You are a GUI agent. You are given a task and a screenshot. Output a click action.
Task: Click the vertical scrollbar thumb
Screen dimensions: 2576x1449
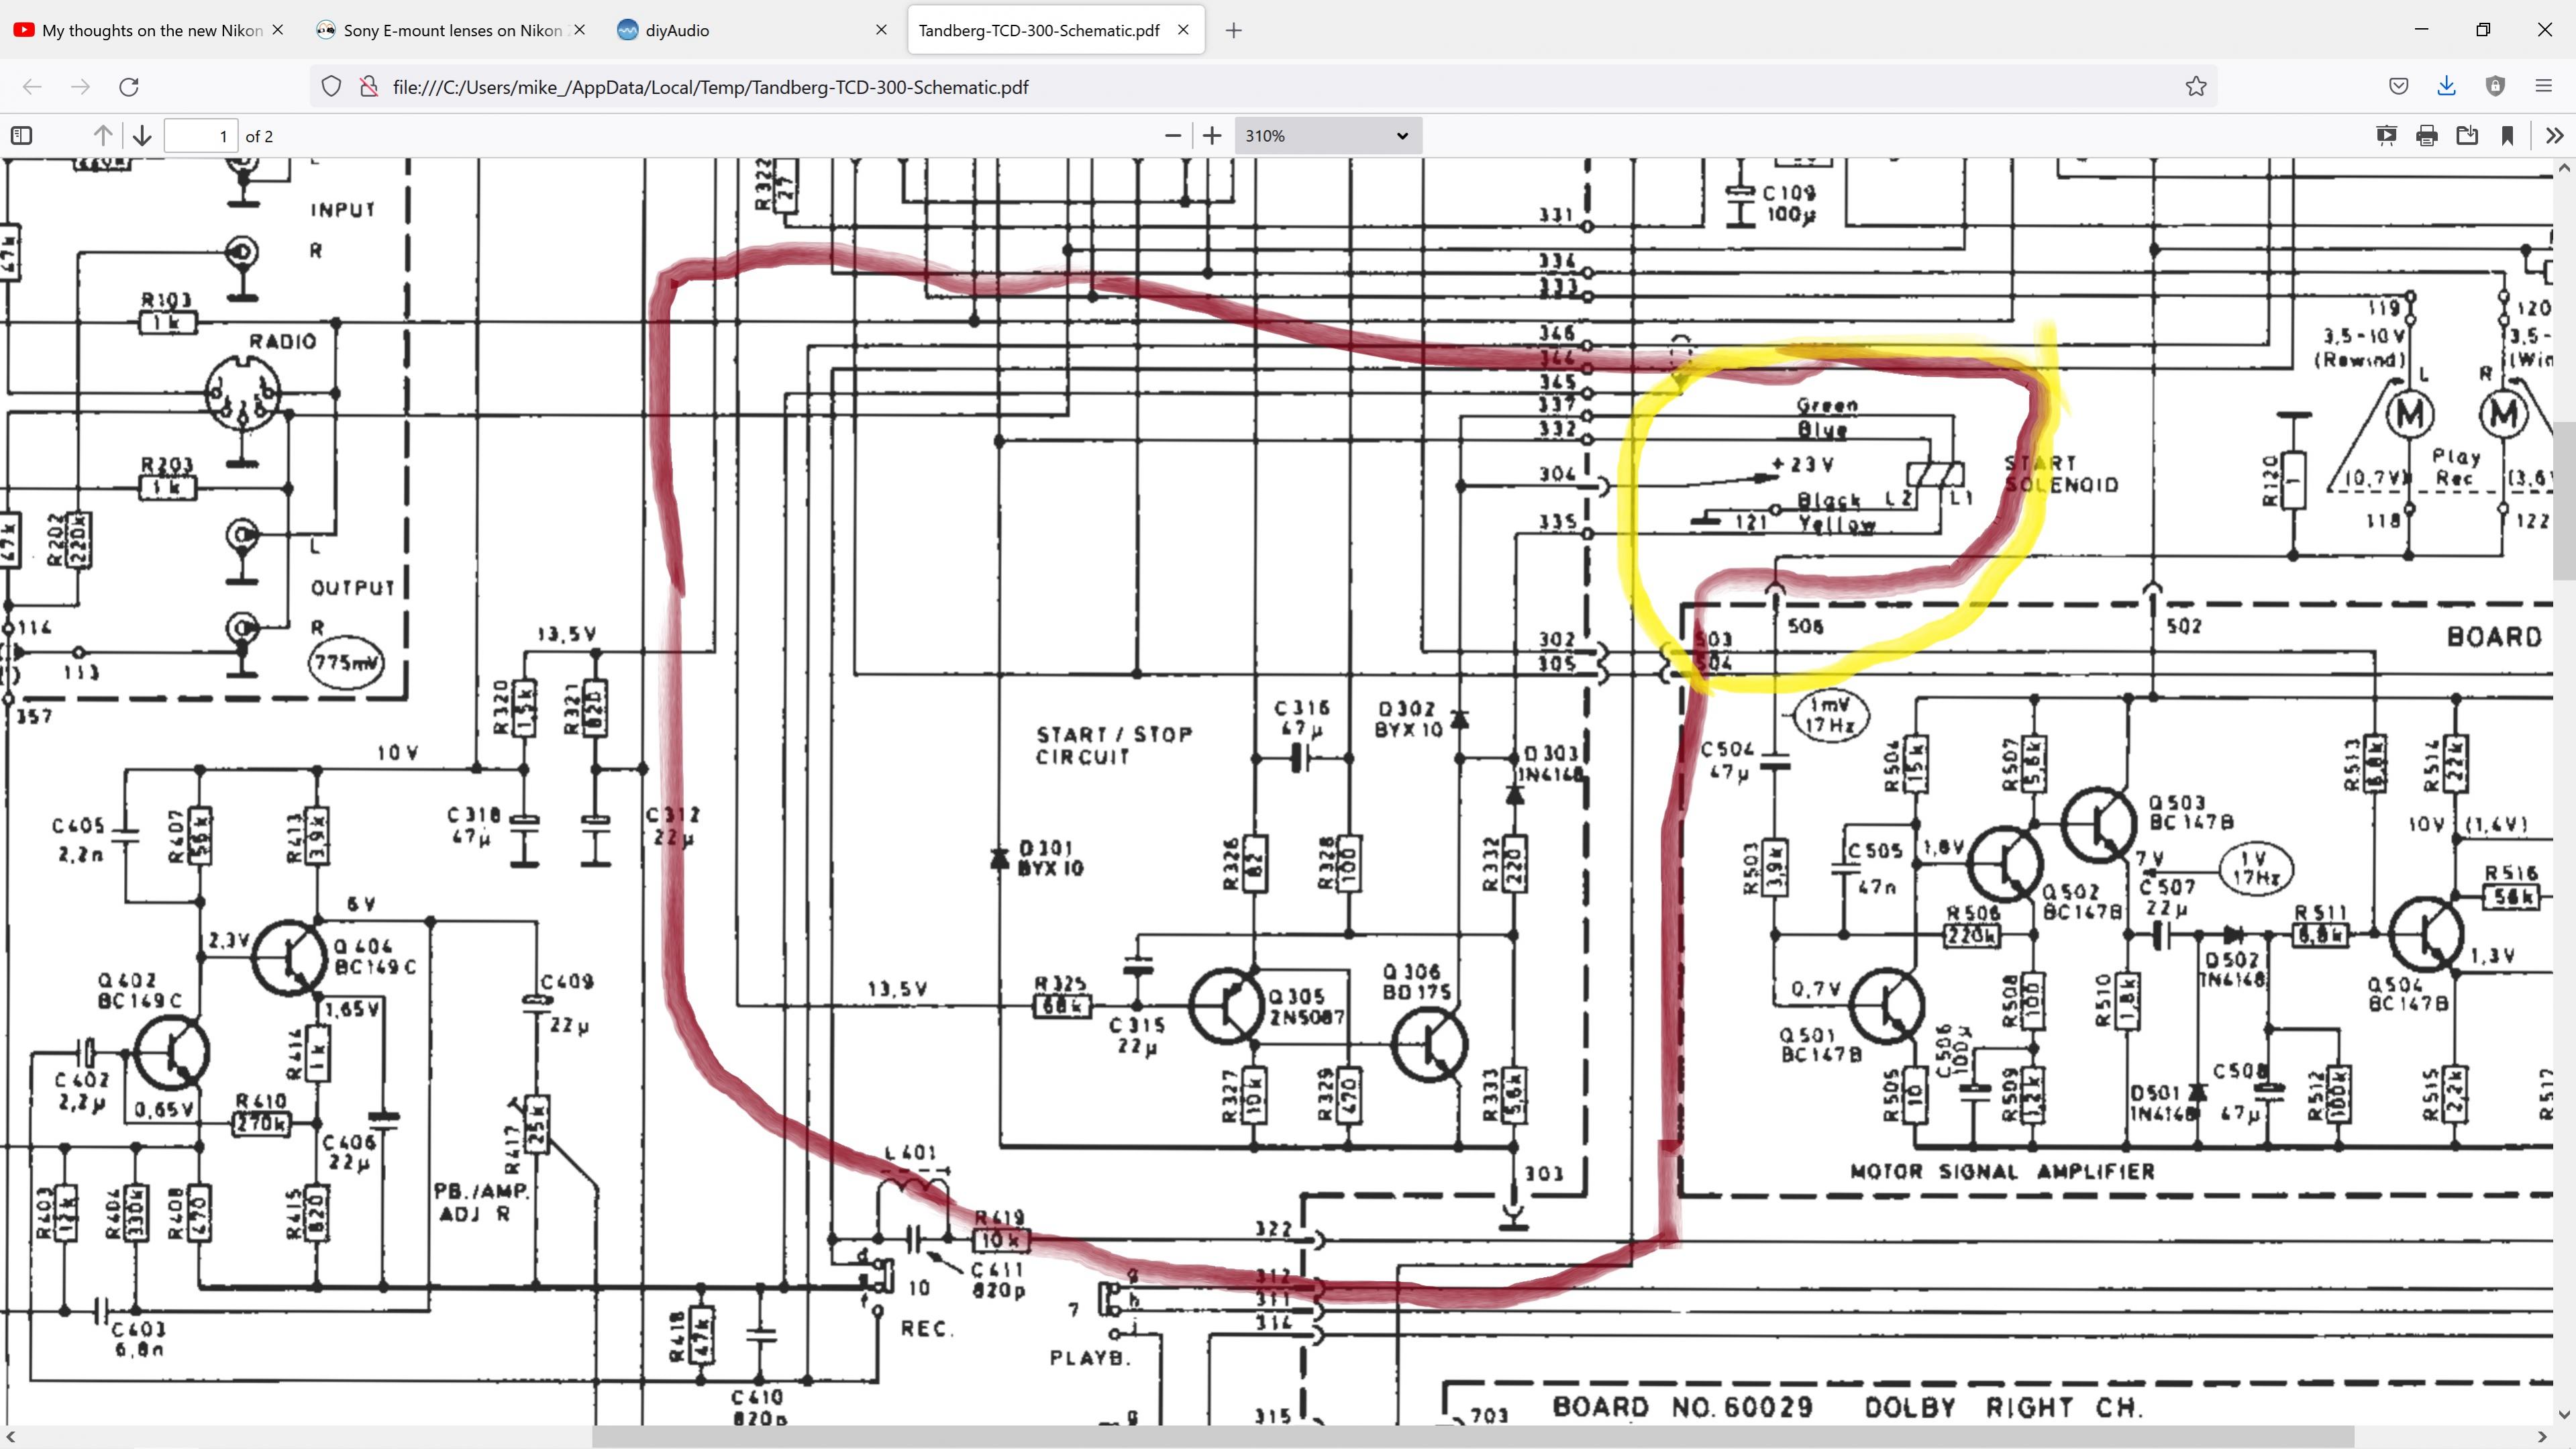point(2565,500)
